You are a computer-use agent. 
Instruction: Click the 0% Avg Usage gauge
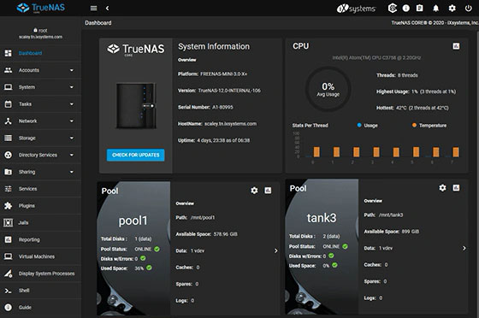328,89
